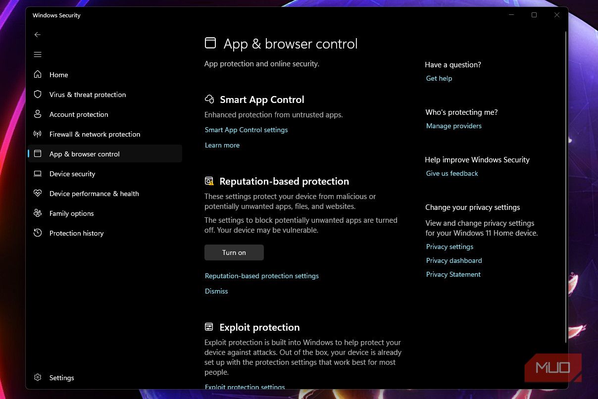This screenshot has height=399, width=598.
Task: Open Firewall & network protection
Action: point(105,134)
